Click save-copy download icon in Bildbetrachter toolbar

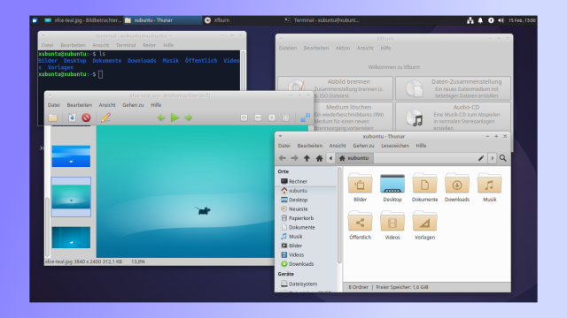coord(72,117)
